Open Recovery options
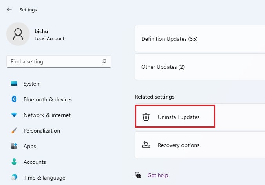 tap(200, 145)
